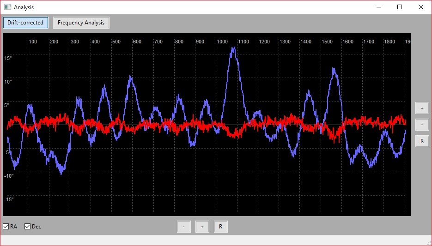This screenshot has width=432, height=246.
Task: Switch to the Drift-corrected view
Action: coord(25,23)
